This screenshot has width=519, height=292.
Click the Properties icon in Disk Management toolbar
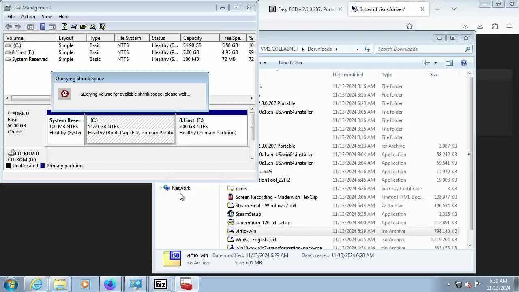click(x=74, y=27)
